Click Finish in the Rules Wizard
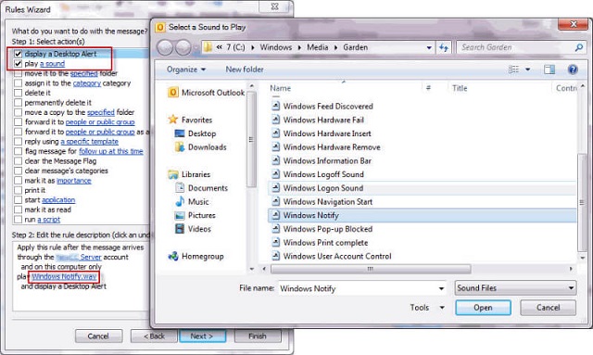The width and height of the screenshot is (593, 355). (258, 336)
